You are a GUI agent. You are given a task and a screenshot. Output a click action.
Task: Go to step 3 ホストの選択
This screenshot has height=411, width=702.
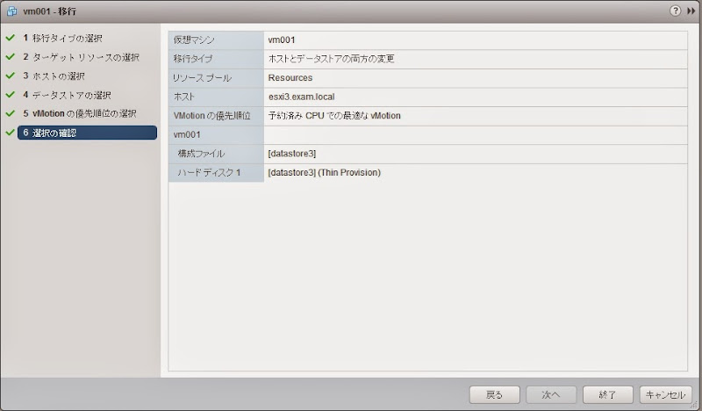54,76
